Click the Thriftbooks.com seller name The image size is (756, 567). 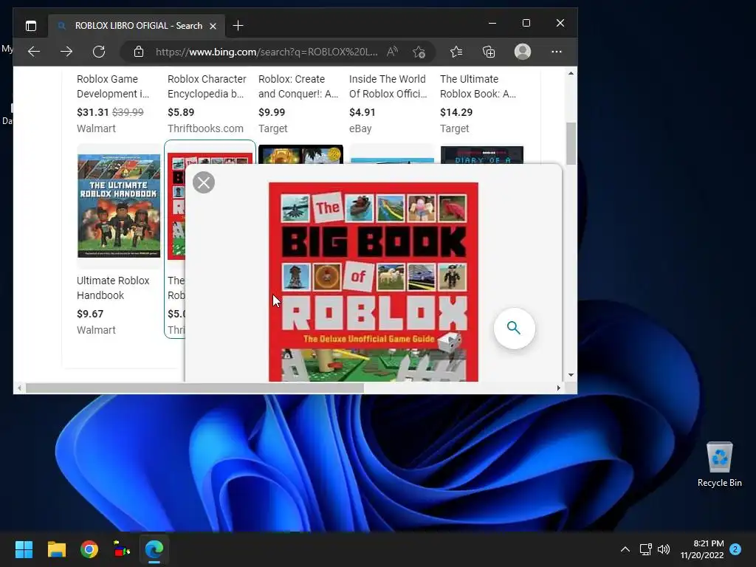point(205,128)
